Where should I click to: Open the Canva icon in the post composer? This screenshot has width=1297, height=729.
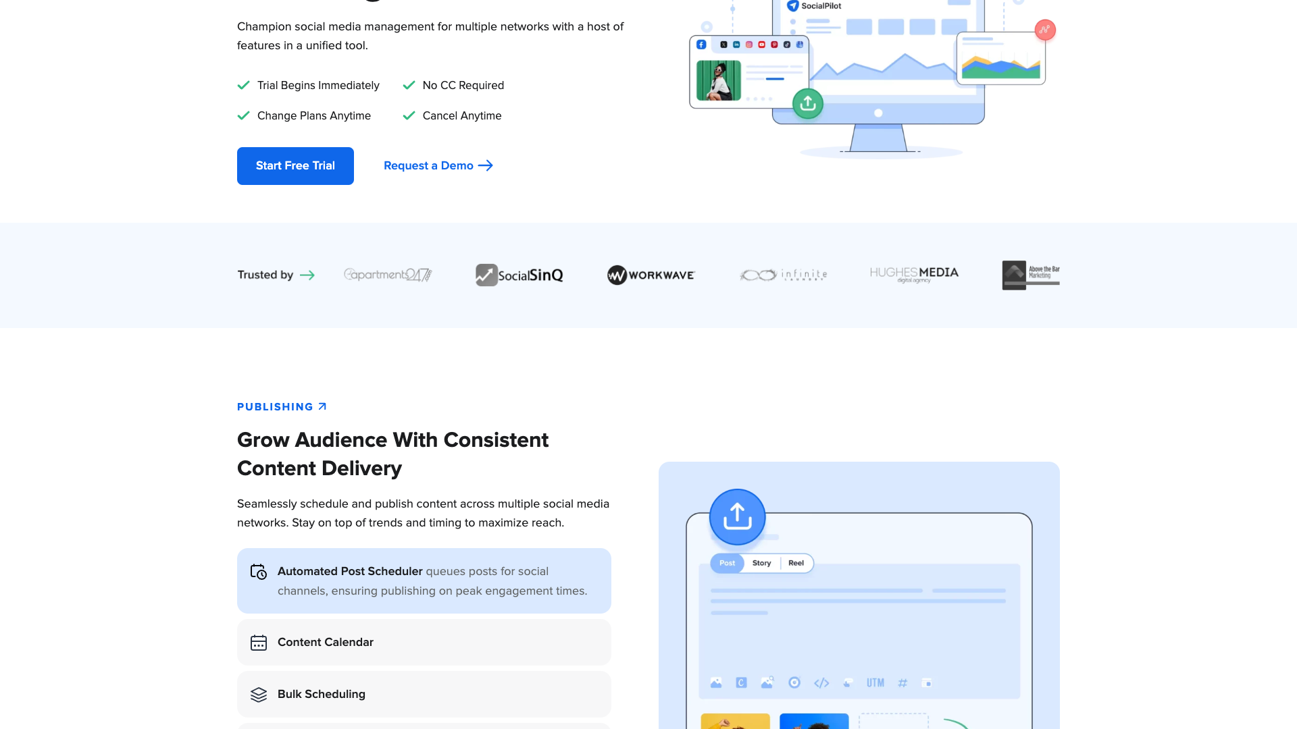pyautogui.click(x=741, y=682)
